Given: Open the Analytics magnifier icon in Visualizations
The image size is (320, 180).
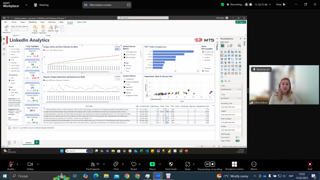Looking at the screenshot, I should pyautogui.click(x=239, y=46).
